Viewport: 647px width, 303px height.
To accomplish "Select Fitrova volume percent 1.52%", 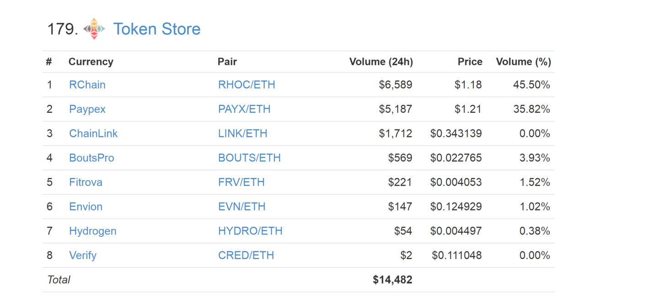I will click(535, 182).
